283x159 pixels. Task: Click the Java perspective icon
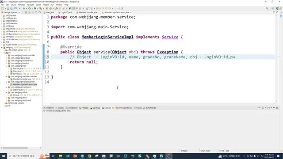point(277,8)
